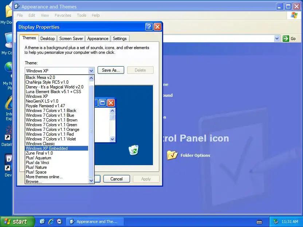Select Plus! da Vinci theme

(x=57, y=163)
